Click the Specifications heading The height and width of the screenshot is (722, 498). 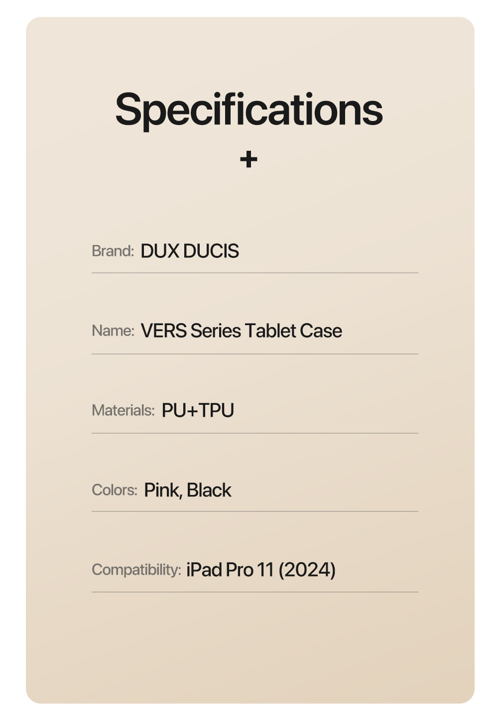pyautogui.click(x=249, y=110)
